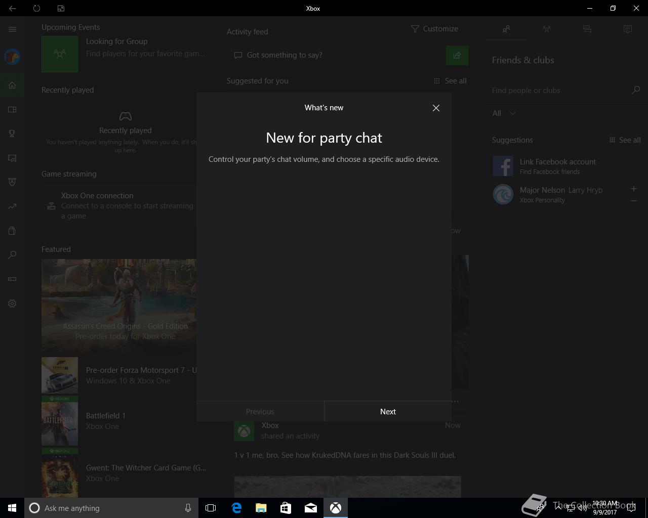Open the Game DVR captures icon
Image resolution: width=648 pixels, height=518 pixels.
click(12, 158)
